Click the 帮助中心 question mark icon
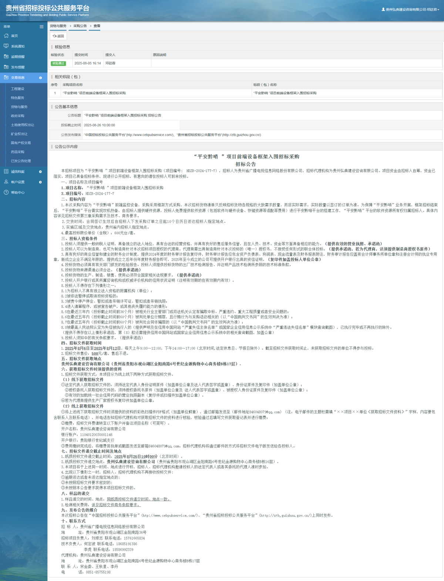Screen dimensions: 444x581 6,192
